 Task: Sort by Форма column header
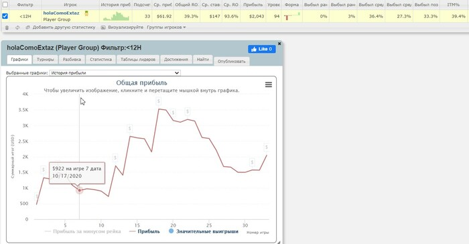[x=291, y=5]
